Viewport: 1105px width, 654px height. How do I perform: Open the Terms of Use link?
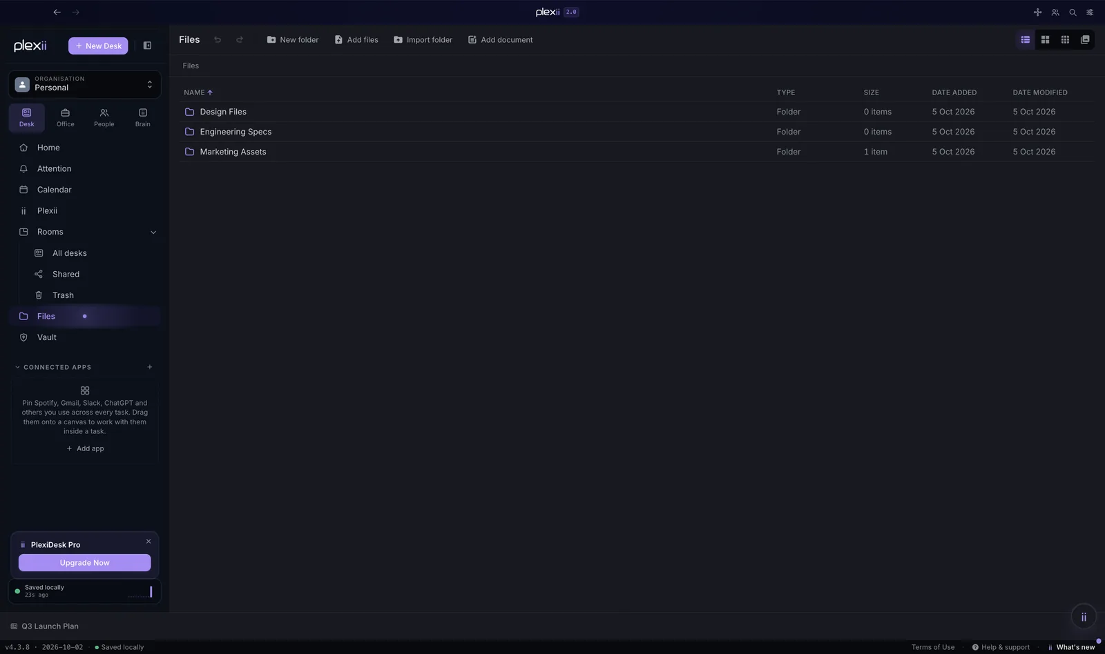coord(933,647)
